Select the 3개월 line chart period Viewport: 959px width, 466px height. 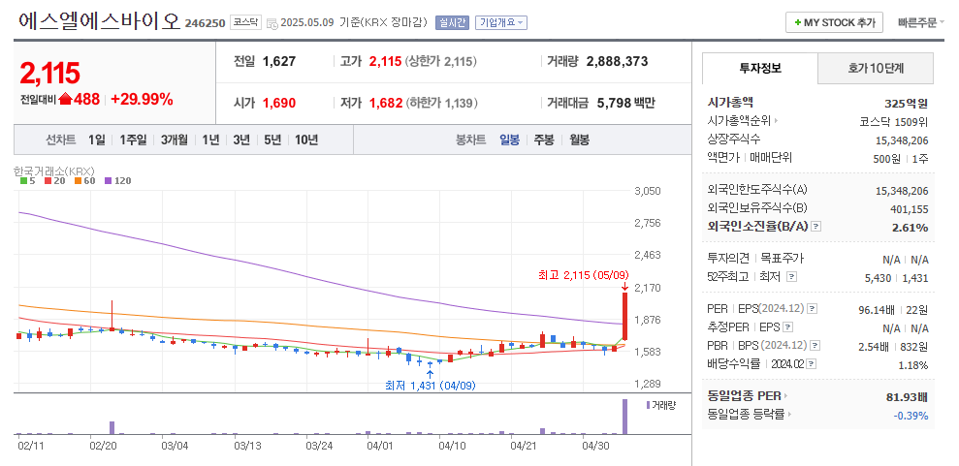click(175, 140)
